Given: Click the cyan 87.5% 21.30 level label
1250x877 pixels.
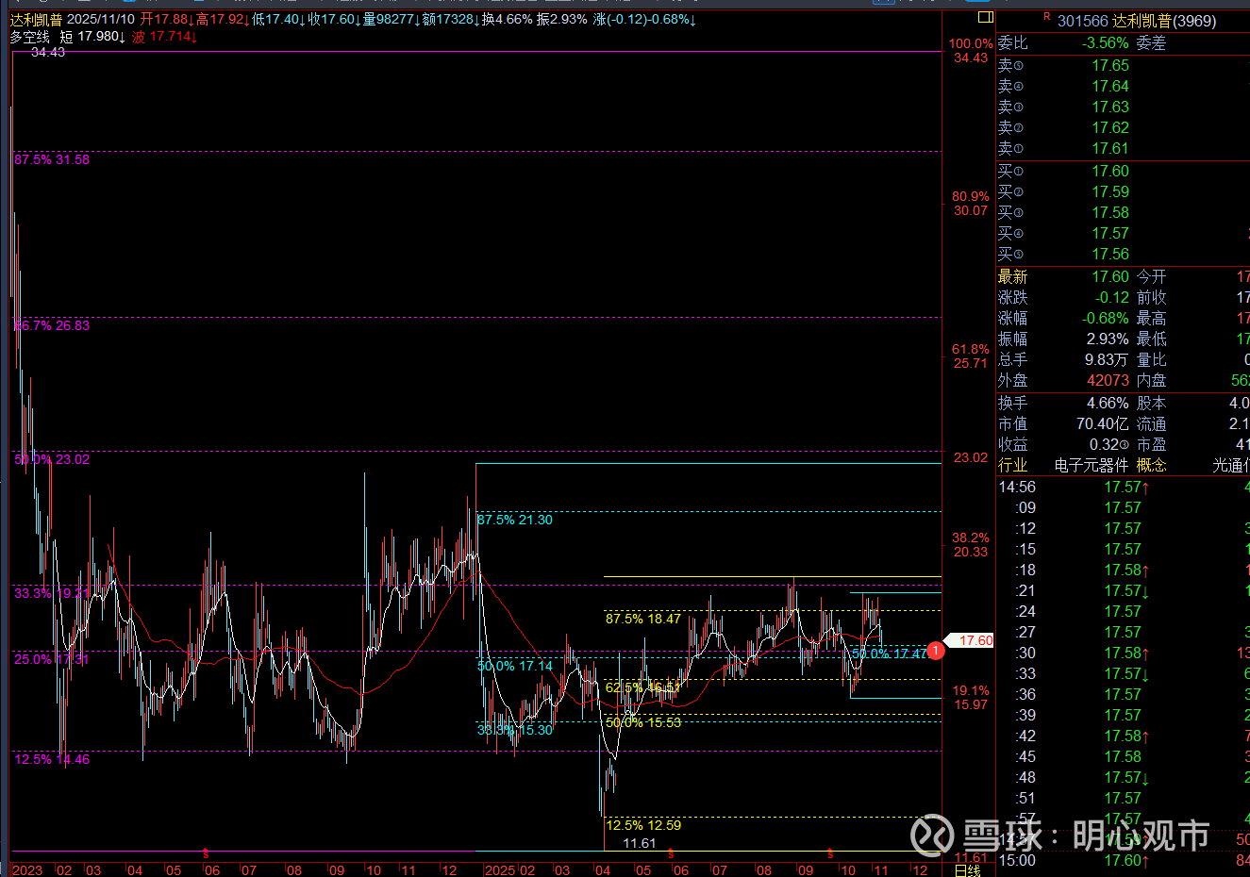Looking at the screenshot, I should [515, 520].
